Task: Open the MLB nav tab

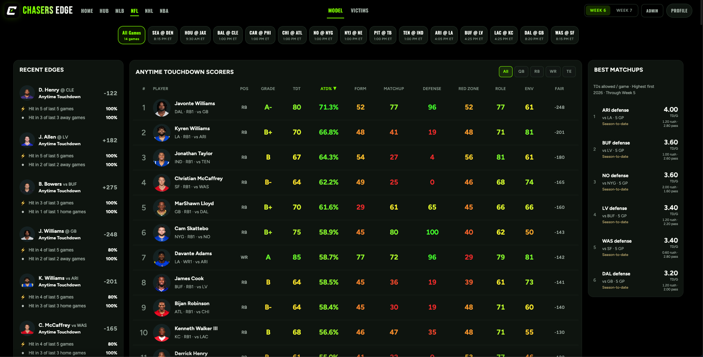Action: [x=119, y=11]
